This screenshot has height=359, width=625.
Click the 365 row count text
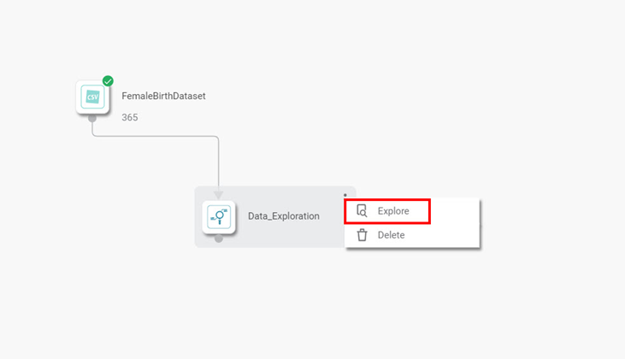(130, 117)
